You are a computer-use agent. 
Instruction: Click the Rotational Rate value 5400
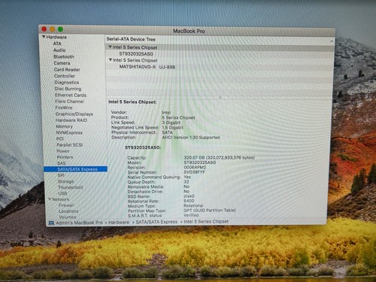point(189,201)
